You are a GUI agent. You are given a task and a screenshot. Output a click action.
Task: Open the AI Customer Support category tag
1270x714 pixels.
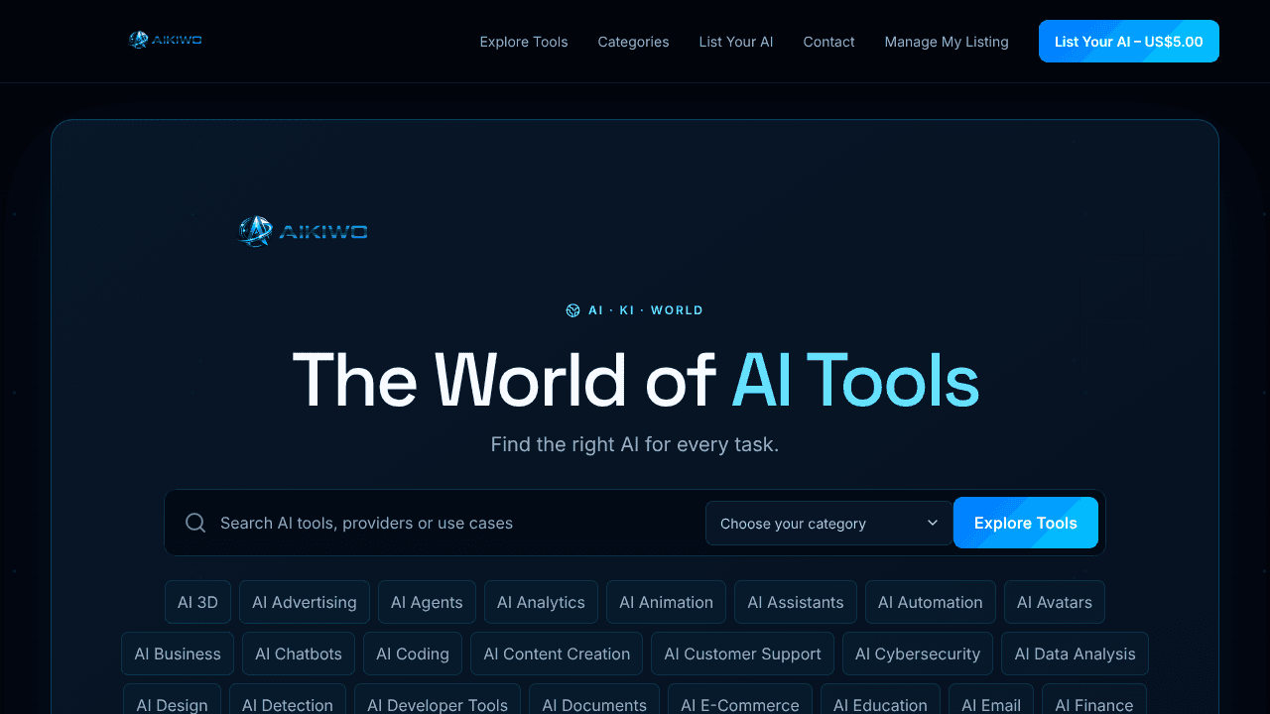742,654
